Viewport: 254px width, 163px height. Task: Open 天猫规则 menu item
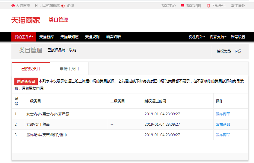[x=92, y=37]
